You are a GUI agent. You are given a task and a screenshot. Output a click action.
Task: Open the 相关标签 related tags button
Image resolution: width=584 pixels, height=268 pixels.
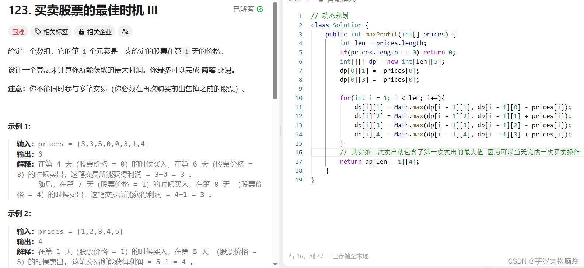click(51, 32)
